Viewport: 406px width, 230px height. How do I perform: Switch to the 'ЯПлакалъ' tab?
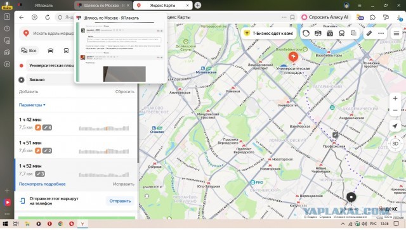tap(44, 6)
